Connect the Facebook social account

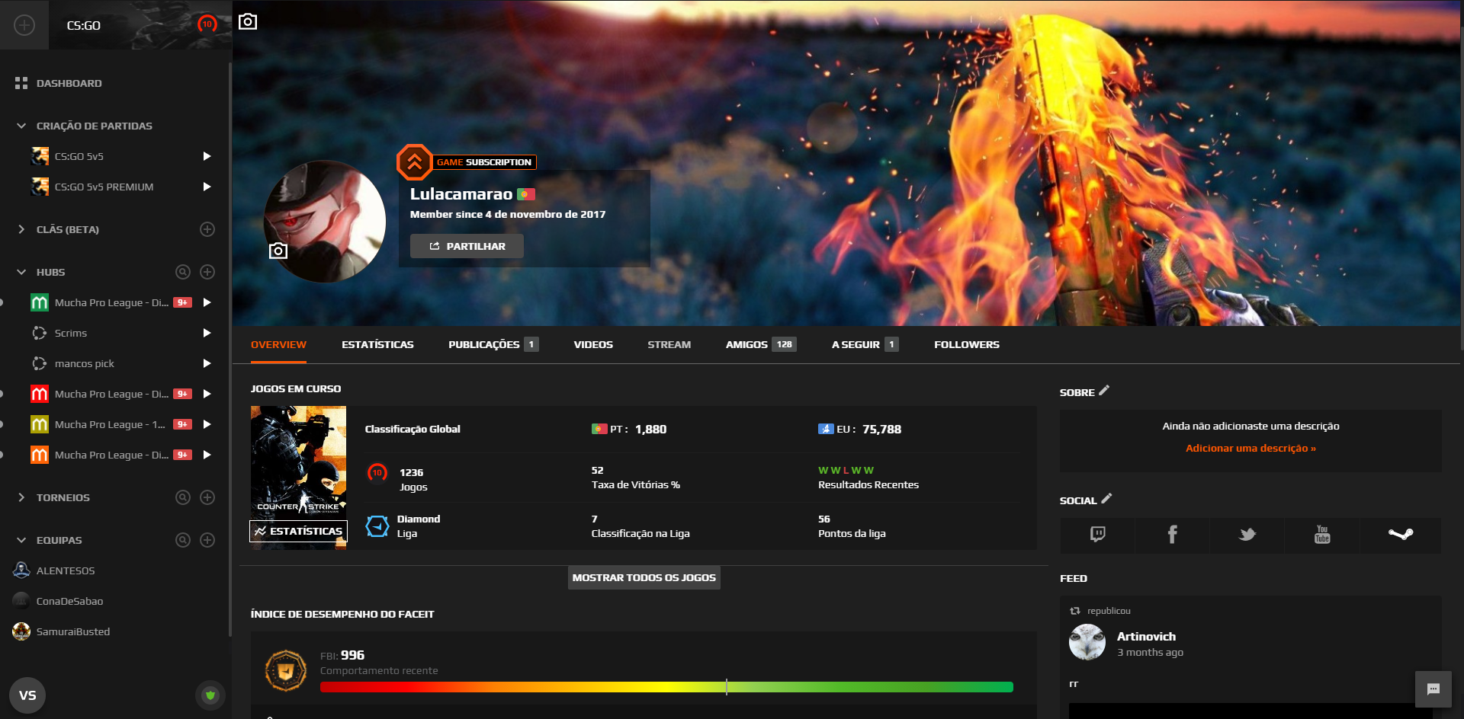[x=1172, y=535]
